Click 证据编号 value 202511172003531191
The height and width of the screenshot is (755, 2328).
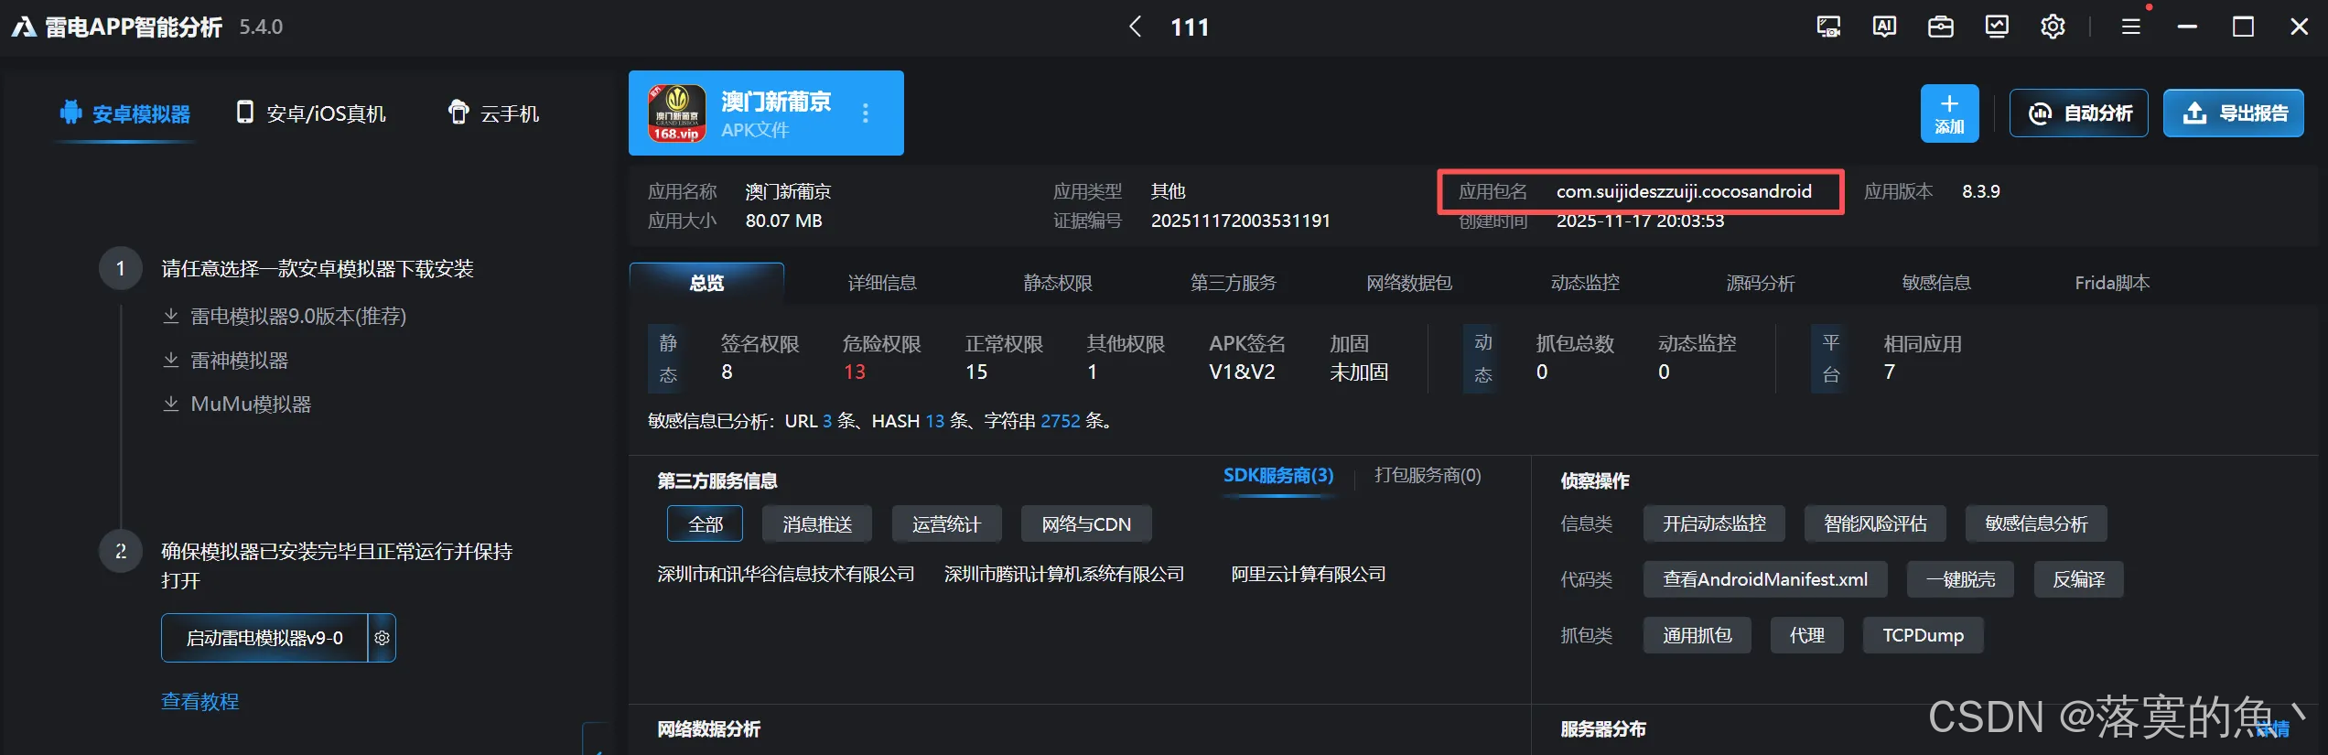click(1240, 221)
